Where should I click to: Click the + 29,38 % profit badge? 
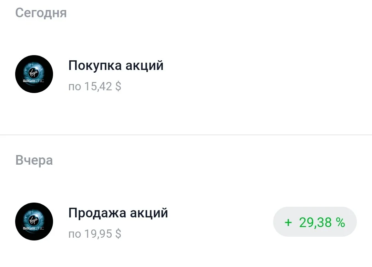coord(315,222)
